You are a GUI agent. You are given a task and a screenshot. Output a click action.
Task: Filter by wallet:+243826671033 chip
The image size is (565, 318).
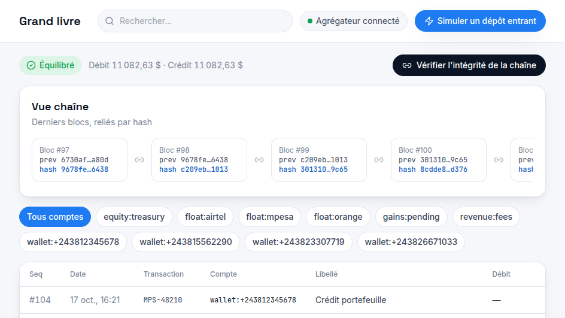pos(411,242)
